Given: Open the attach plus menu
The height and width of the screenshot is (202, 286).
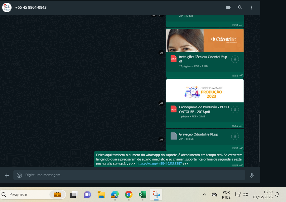Looking at the screenshot, I should tap(7, 175).
